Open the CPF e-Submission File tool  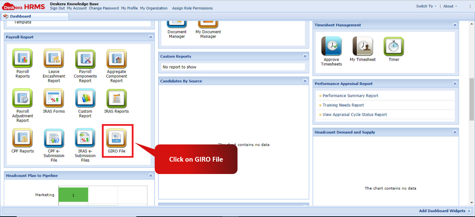[x=54, y=138]
